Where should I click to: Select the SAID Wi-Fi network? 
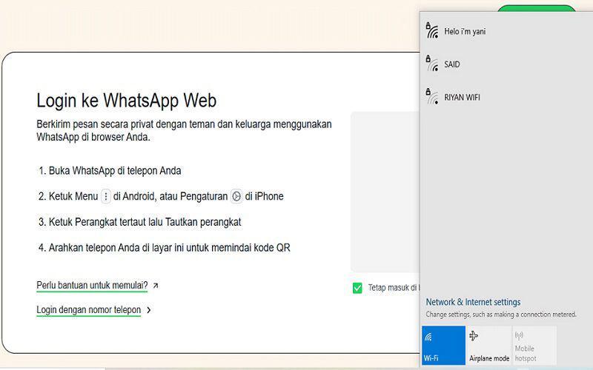[x=506, y=64]
